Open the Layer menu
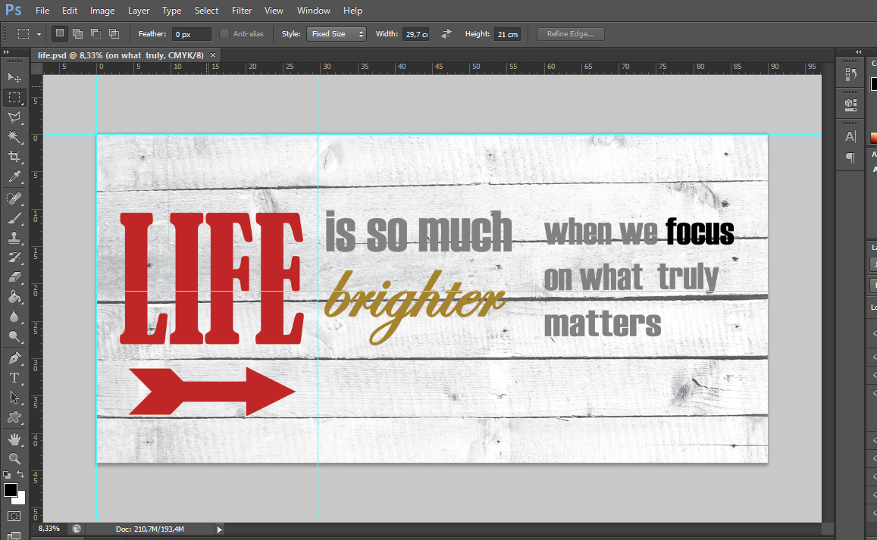This screenshot has width=877, height=540. click(x=139, y=11)
